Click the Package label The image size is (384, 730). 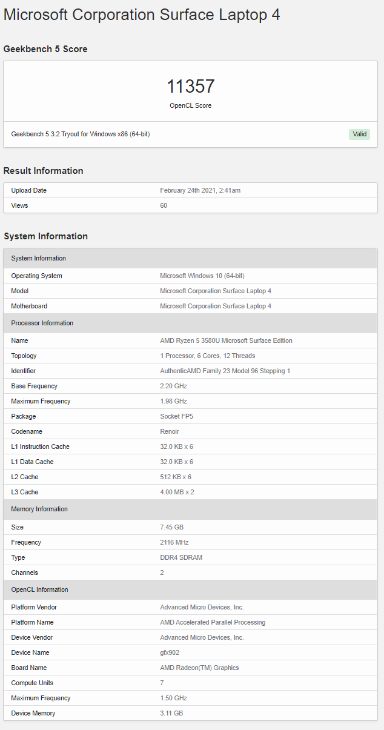tap(24, 416)
